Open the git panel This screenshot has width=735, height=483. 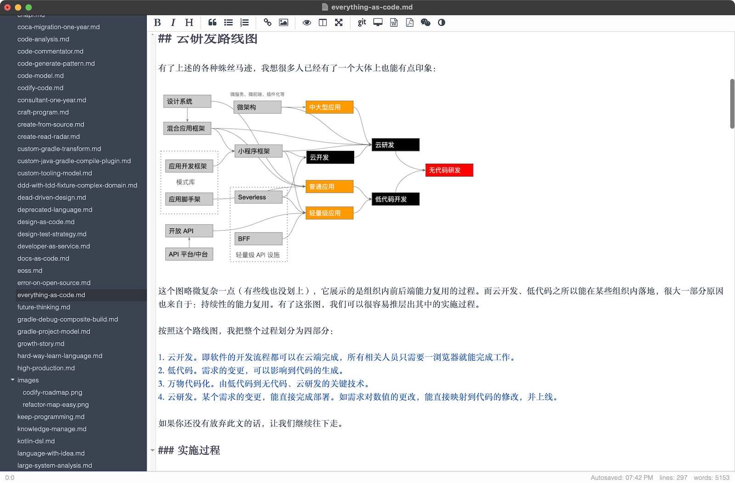(361, 22)
